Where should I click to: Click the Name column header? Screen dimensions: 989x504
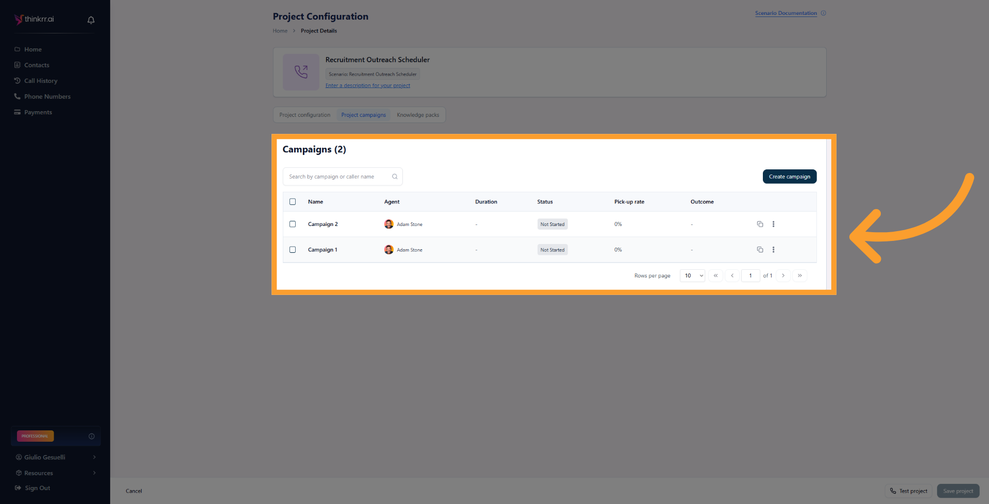[316, 202]
